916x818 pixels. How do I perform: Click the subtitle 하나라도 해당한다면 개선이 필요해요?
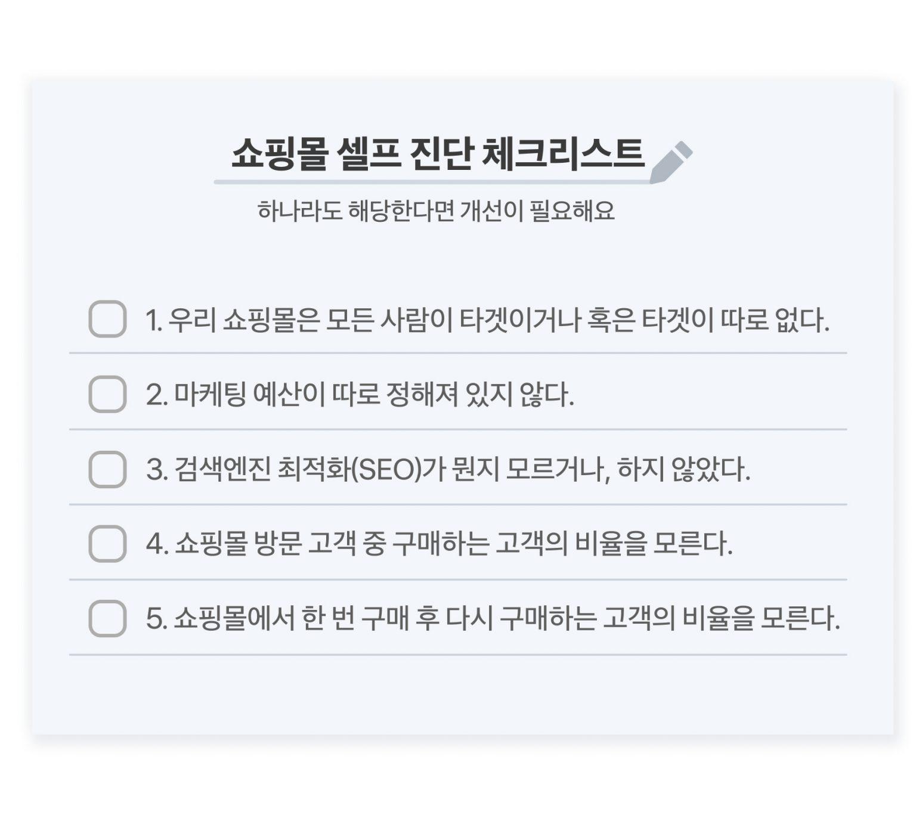(436, 210)
